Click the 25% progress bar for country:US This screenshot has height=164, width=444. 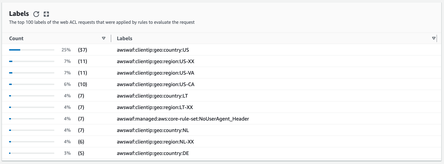[31, 50]
